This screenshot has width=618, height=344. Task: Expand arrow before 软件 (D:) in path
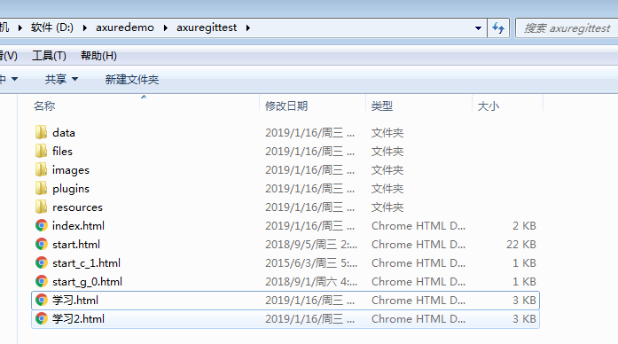pyautogui.click(x=20, y=28)
